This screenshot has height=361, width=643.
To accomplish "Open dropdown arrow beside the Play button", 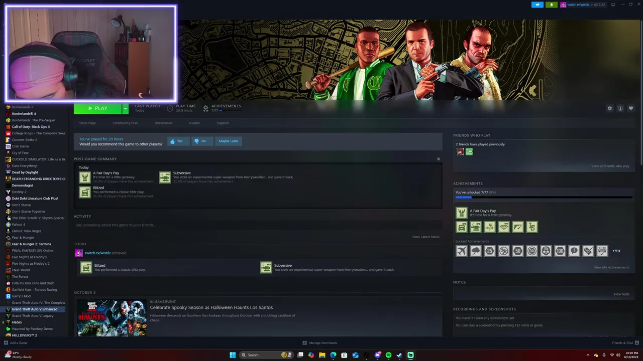I will click(125, 108).
